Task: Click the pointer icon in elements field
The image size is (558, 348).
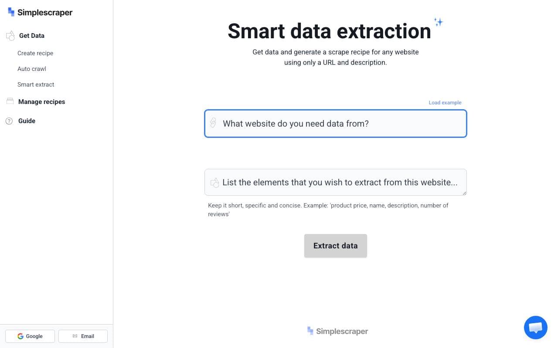Action: click(x=214, y=182)
